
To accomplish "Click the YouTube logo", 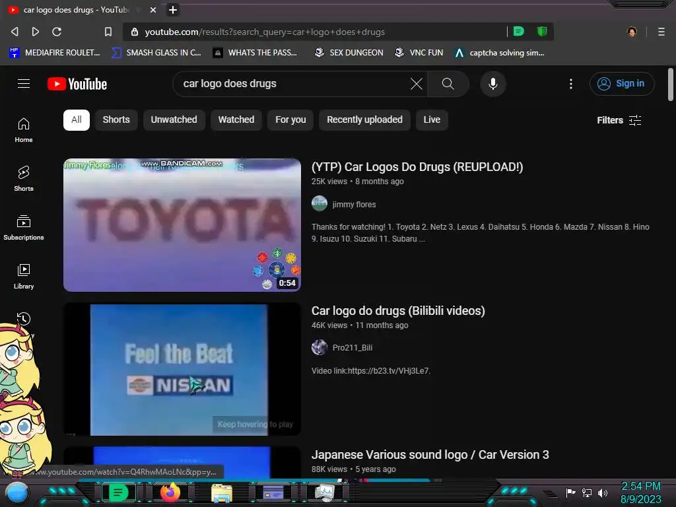I will [77, 84].
